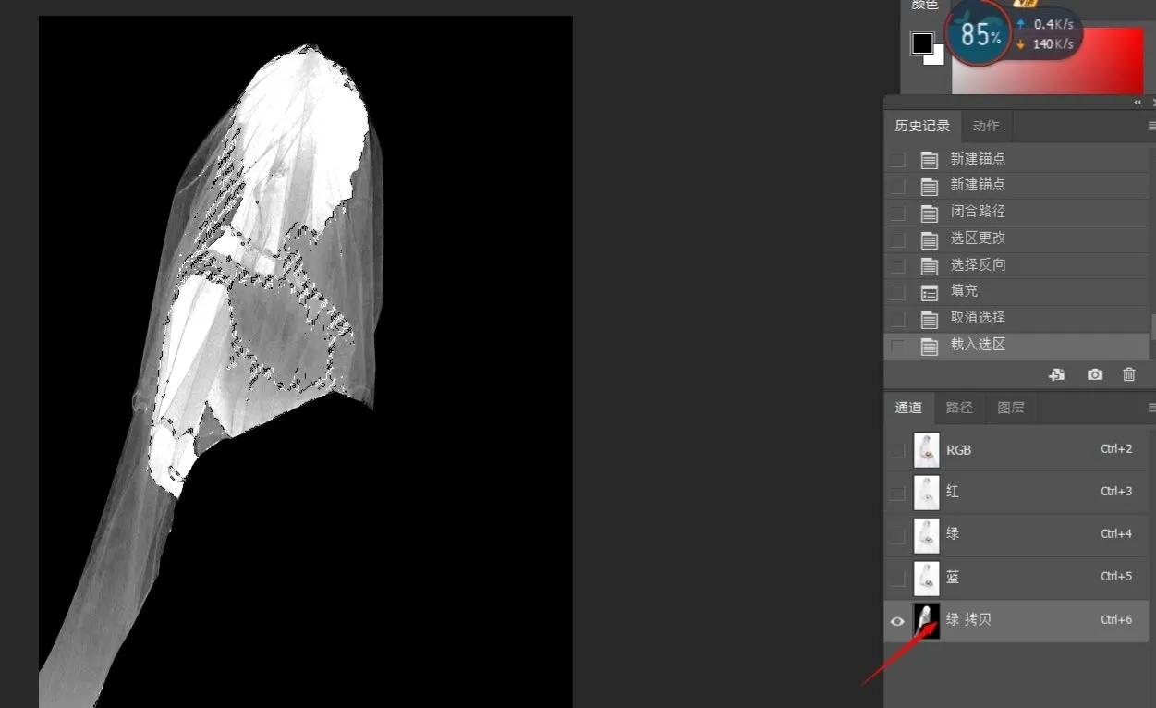Select the 红 channel by name
The width and height of the screenshot is (1156, 708).
(953, 492)
